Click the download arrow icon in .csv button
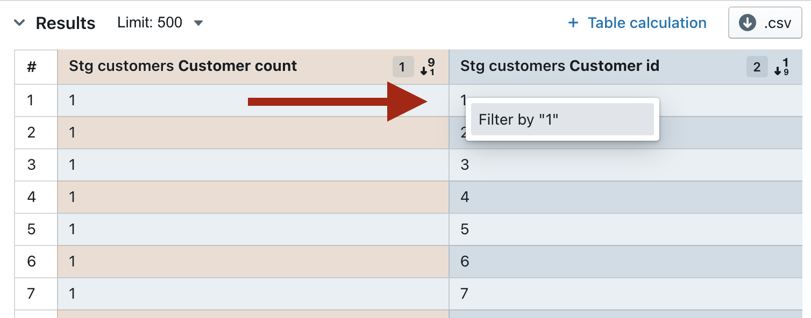Viewport: 811px width, 318px height. click(x=748, y=23)
